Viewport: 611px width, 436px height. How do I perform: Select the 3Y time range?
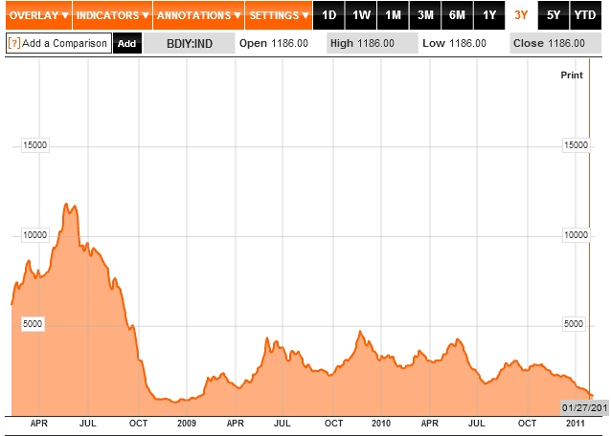521,15
